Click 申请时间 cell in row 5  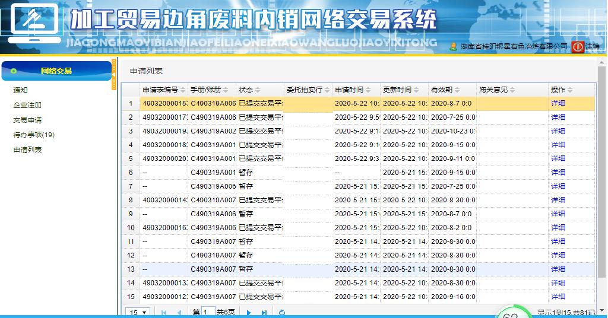click(x=357, y=158)
